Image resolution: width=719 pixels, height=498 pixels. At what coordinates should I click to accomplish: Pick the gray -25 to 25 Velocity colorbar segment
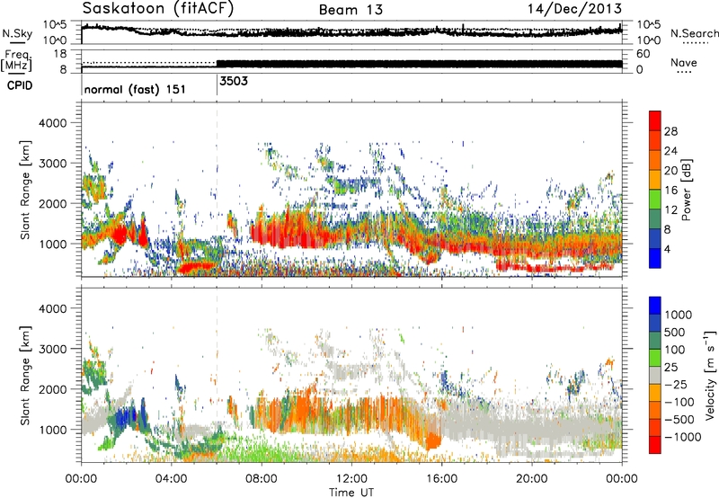655,375
